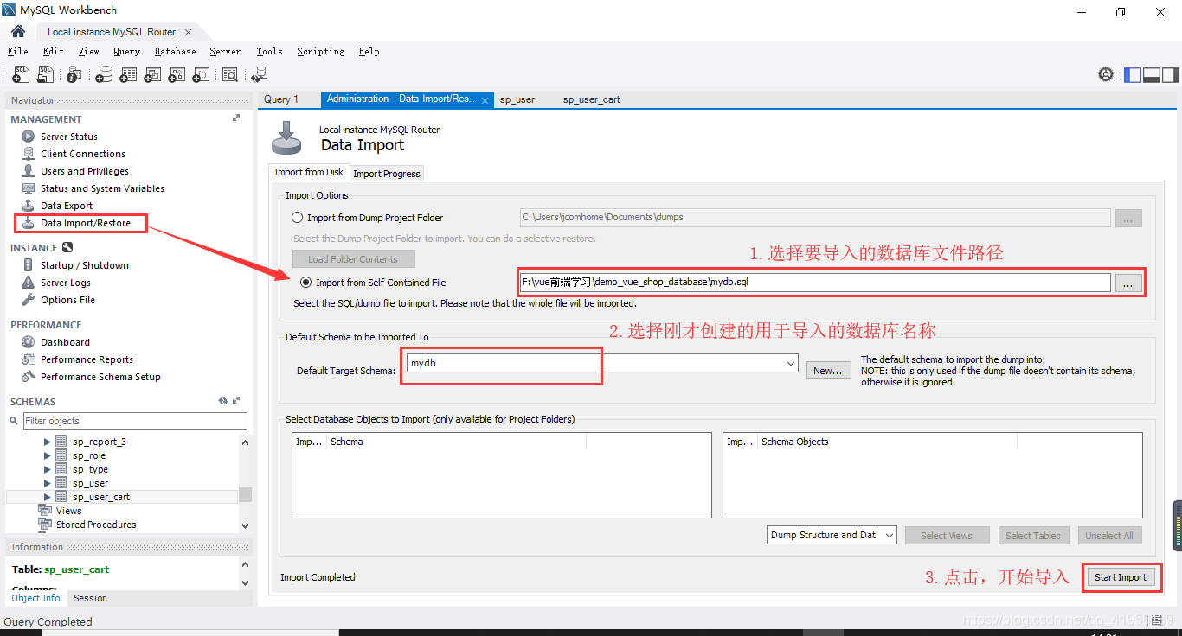
Task: Open Data Export
Action: [x=66, y=206]
